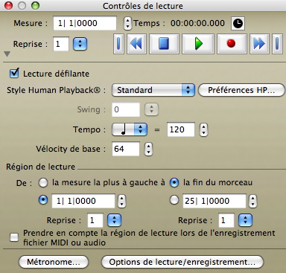
Task: Click the stepper beside start region measure
Action: (x=121, y=201)
